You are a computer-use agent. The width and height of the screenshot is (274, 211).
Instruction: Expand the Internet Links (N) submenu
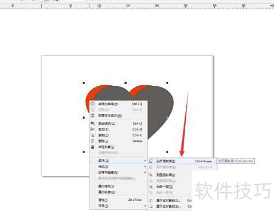click(118, 172)
